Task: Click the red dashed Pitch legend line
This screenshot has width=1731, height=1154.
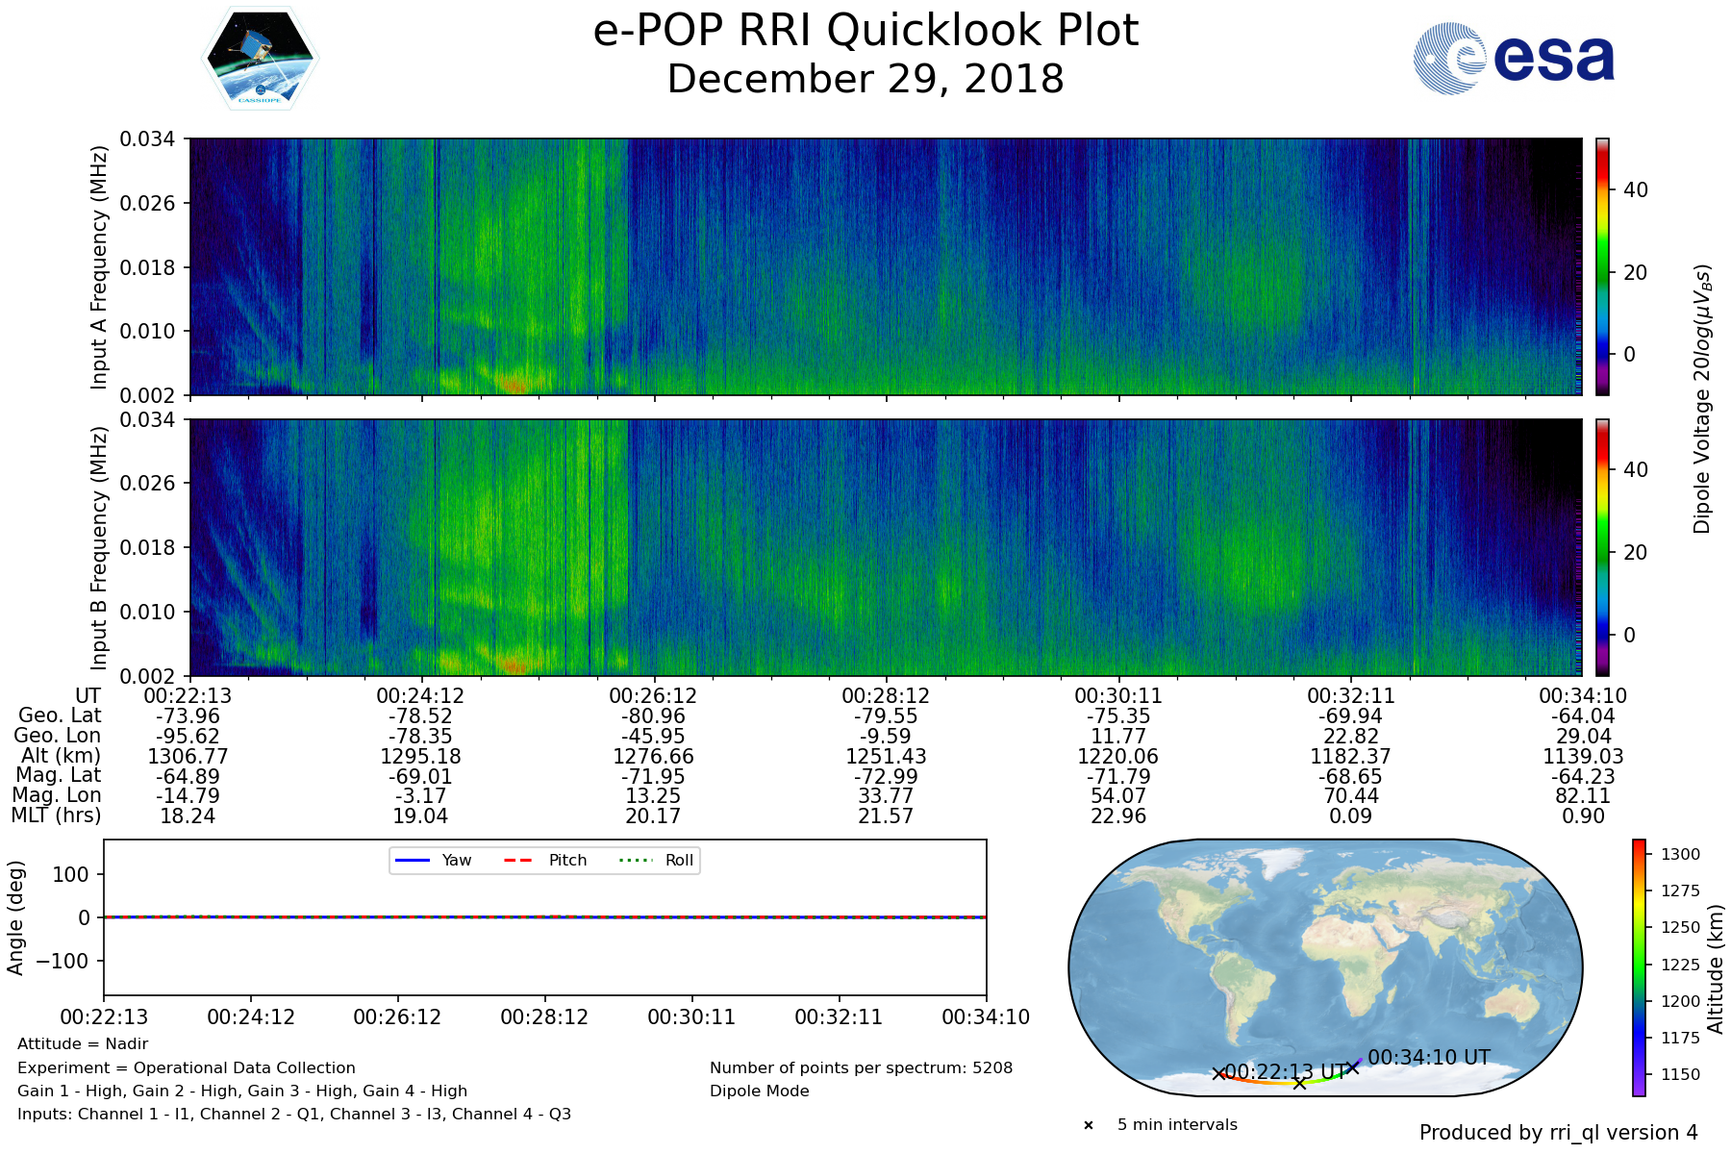Action: point(518,860)
